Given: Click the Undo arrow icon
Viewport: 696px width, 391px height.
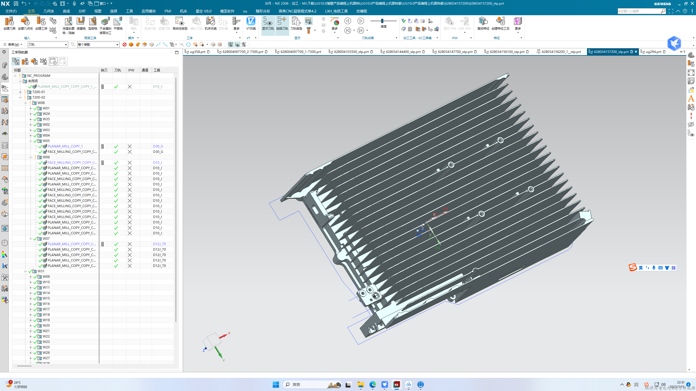Looking at the screenshot, I should coord(24,4).
